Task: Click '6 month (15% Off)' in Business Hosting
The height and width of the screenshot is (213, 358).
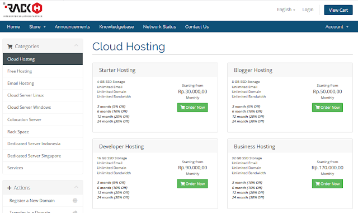Action: pyautogui.click(x=247, y=188)
